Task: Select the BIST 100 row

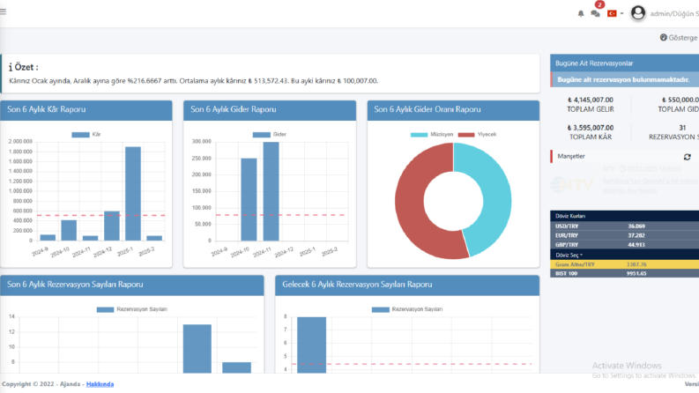Action: pos(625,273)
